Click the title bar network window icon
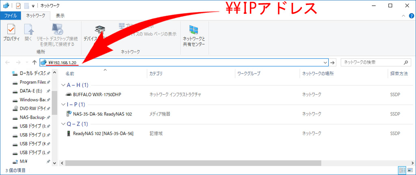 pos(6,6)
